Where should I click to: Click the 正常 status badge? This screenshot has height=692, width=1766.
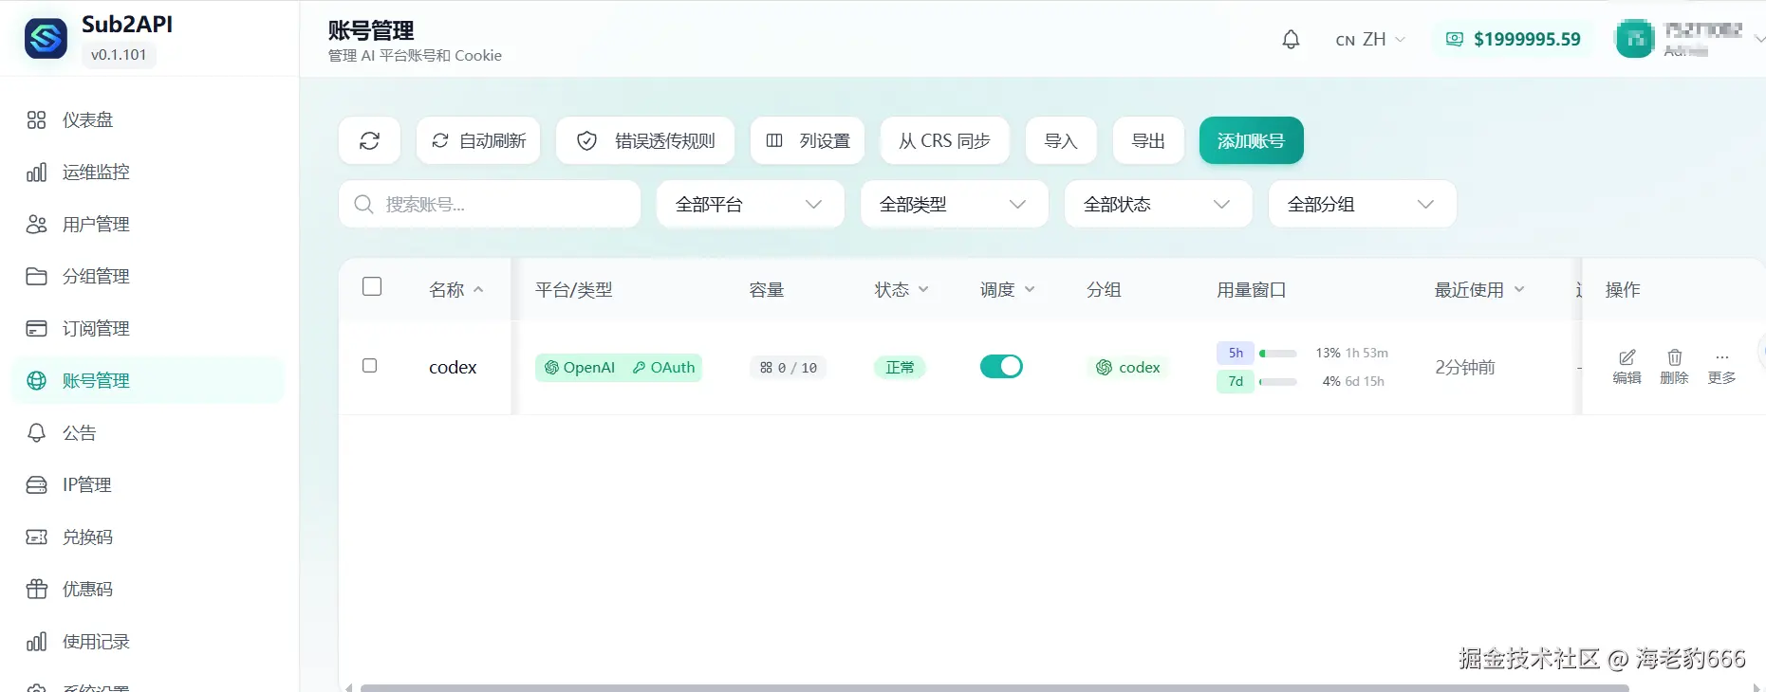click(900, 368)
